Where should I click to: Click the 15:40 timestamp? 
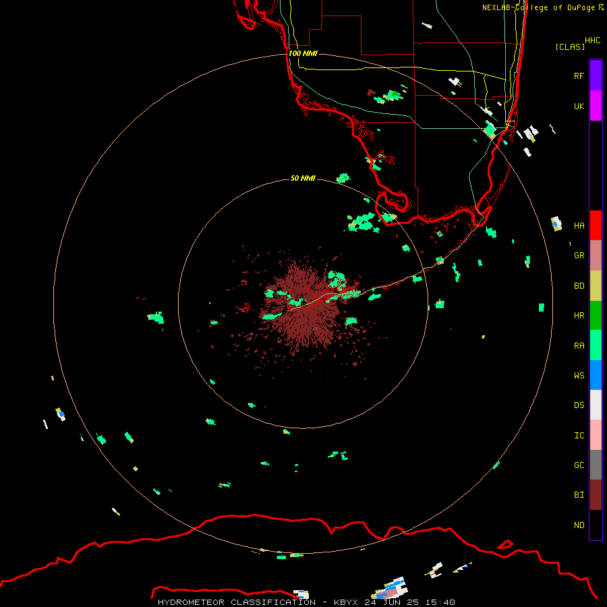(x=440, y=602)
